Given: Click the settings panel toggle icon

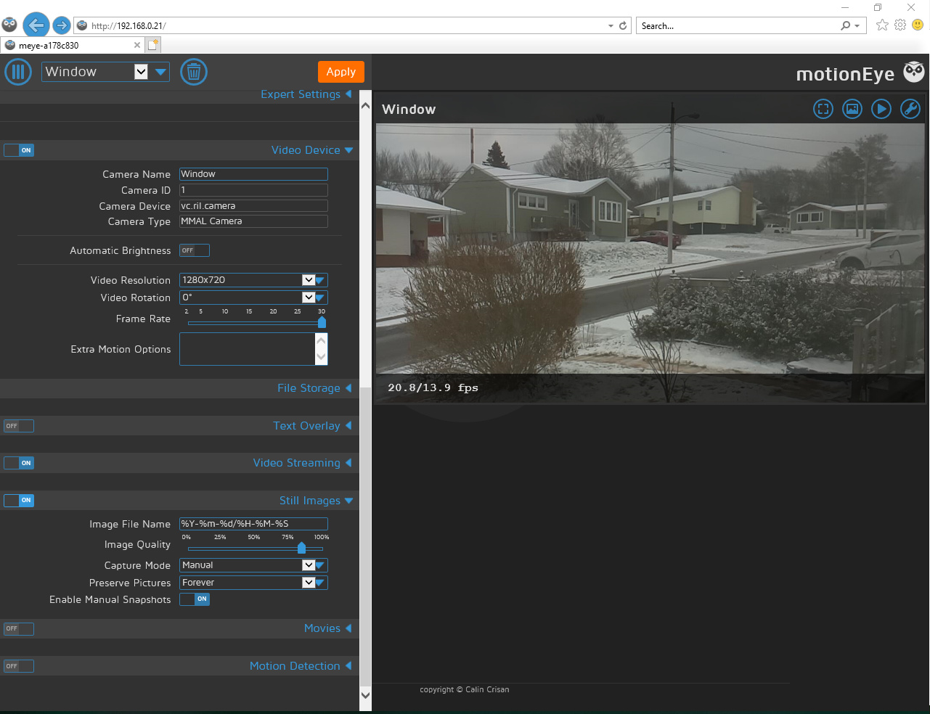Looking at the screenshot, I should pyautogui.click(x=18, y=72).
